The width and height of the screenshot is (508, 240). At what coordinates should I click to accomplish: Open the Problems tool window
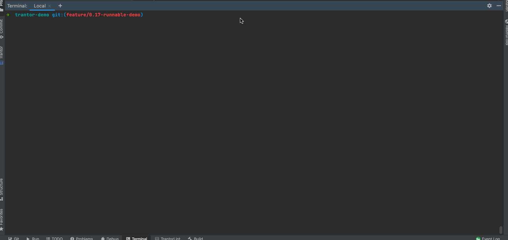(82, 239)
